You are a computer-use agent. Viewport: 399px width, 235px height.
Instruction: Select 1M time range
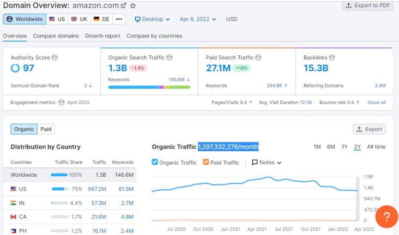tap(317, 147)
